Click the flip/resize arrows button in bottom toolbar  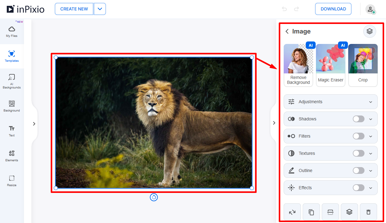[x=292, y=212]
